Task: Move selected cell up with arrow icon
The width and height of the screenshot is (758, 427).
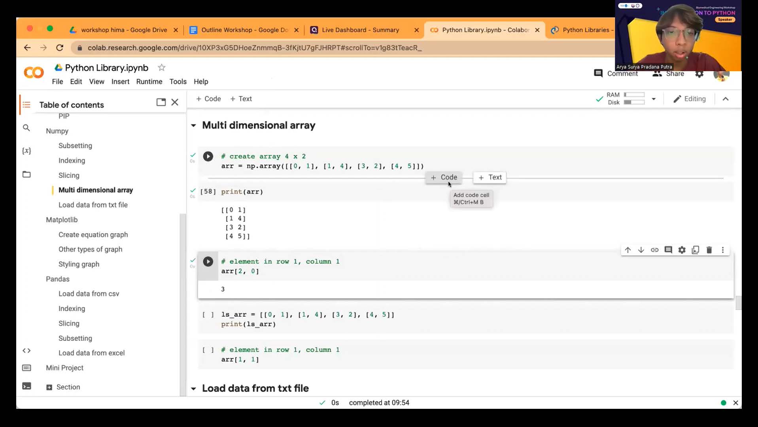Action: pyautogui.click(x=628, y=250)
